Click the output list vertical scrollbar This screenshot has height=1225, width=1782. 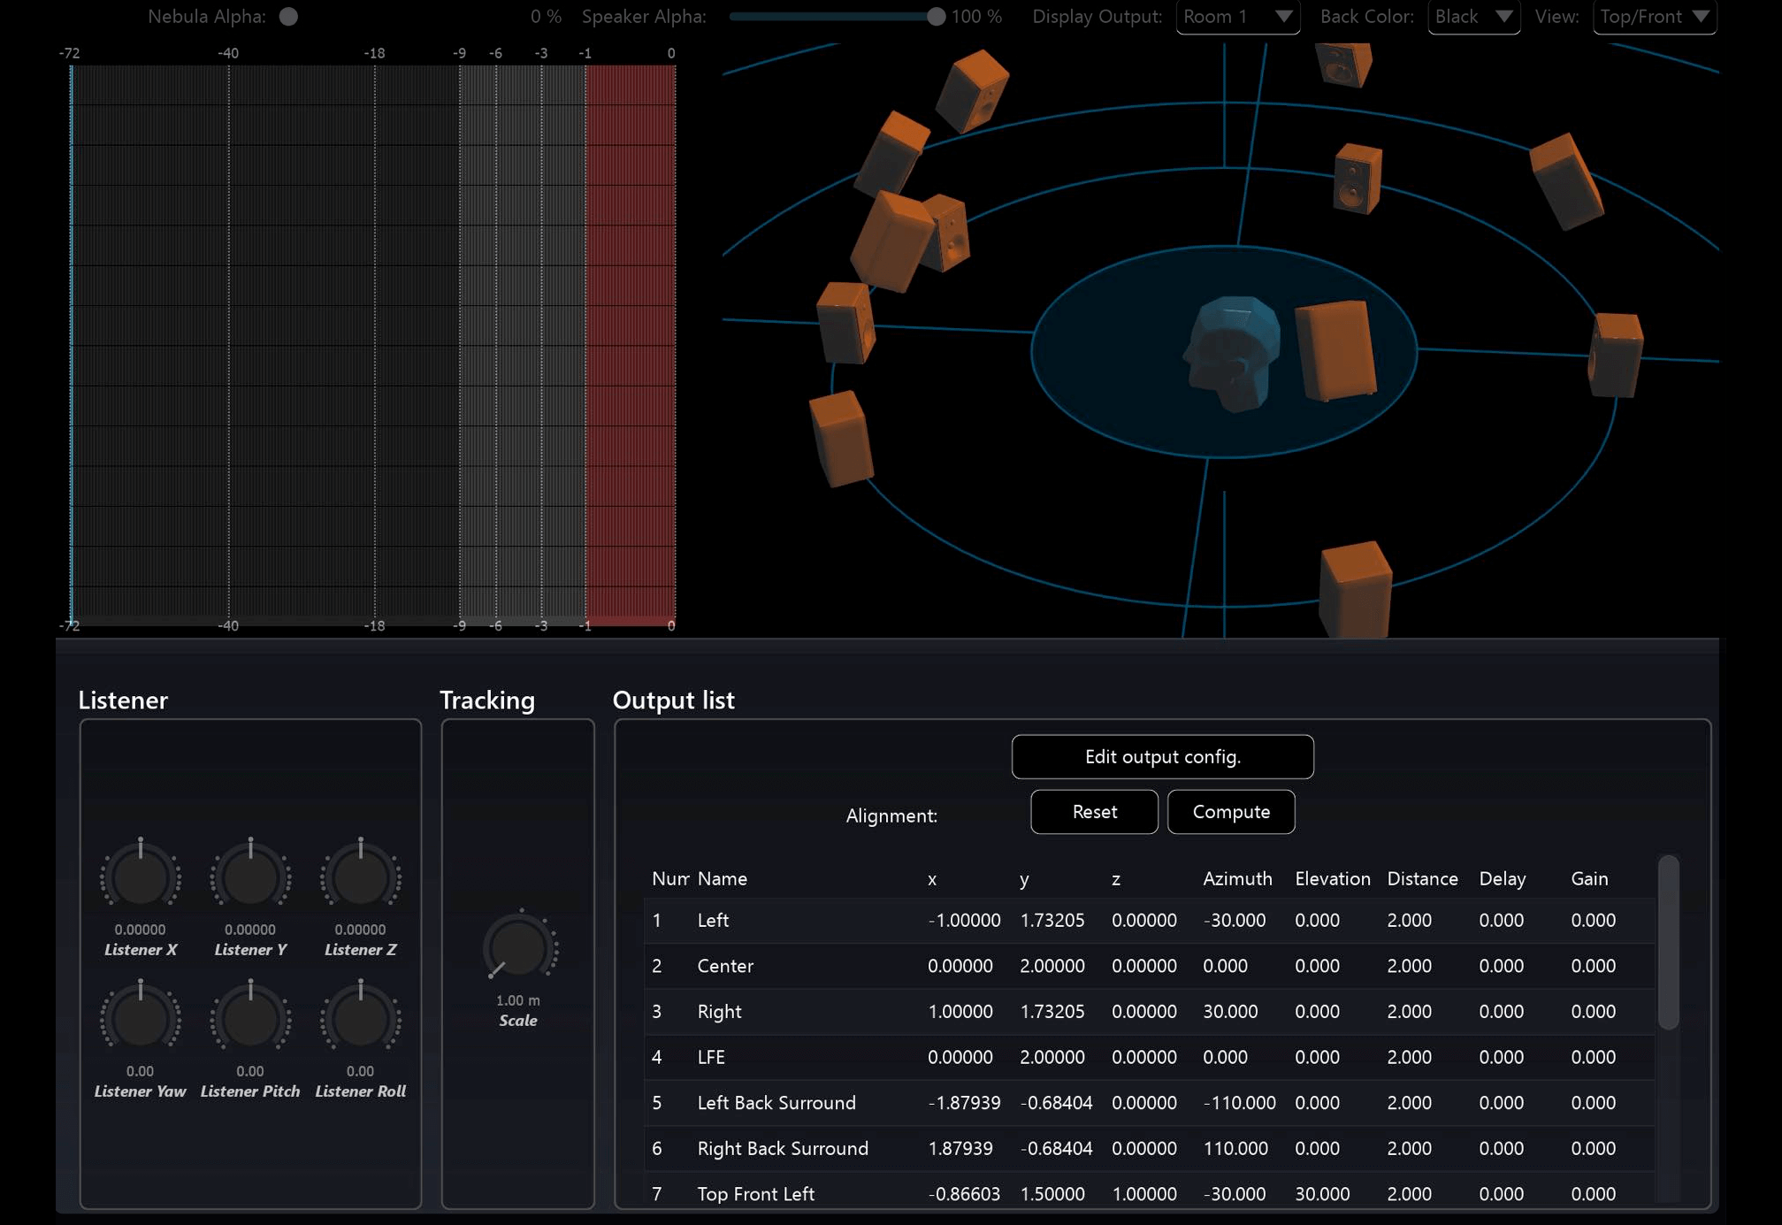tap(1668, 943)
